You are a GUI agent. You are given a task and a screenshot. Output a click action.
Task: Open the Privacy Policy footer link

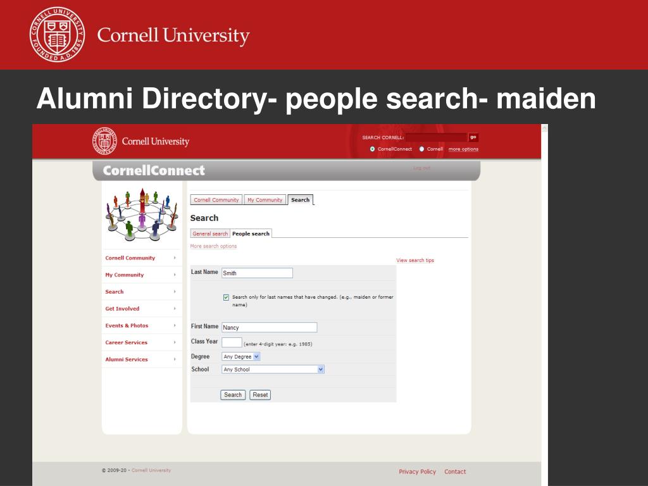tap(418, 472)
